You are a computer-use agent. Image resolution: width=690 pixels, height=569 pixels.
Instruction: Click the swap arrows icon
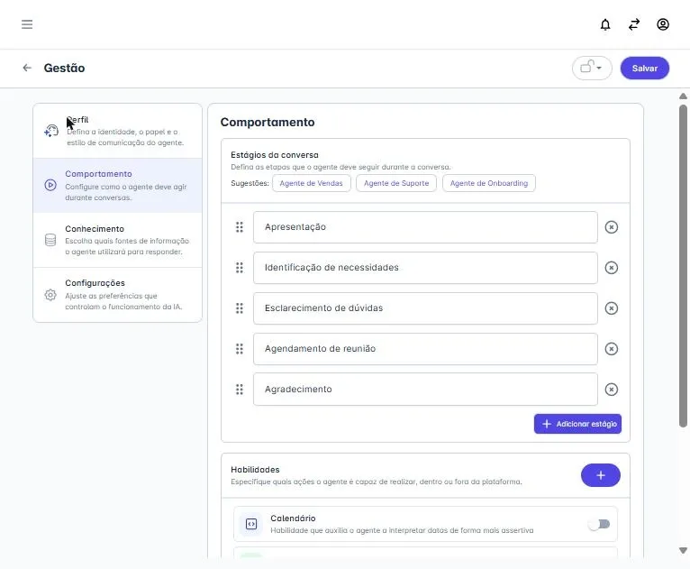633,24
